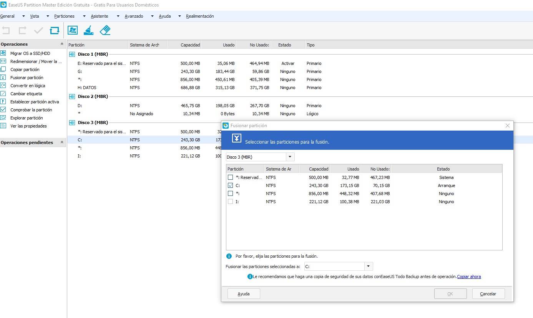Viewport: 533px width, 318px height.
Task: Click the Redo arrow in the toolbar
Action: point(22,30)
